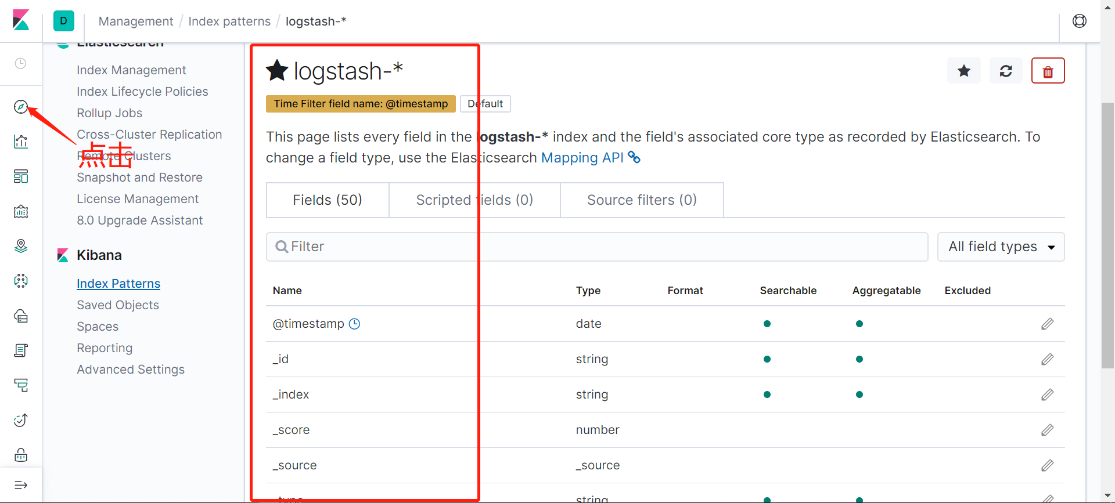Open Discover via compass icon
This screenshot has width=1115, height=503.
21,107
